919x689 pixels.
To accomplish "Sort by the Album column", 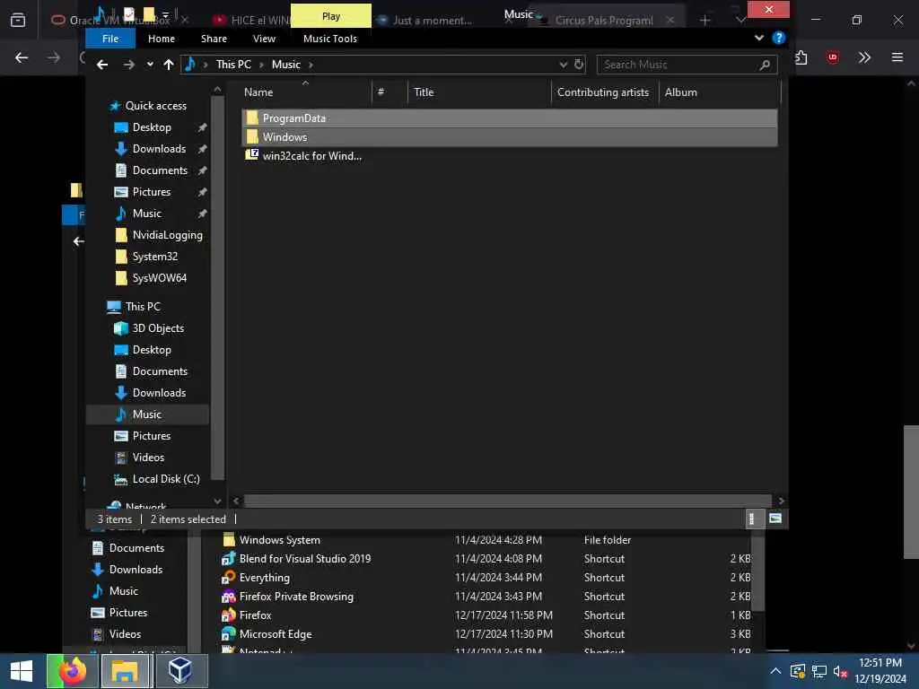I will [720, 92].
